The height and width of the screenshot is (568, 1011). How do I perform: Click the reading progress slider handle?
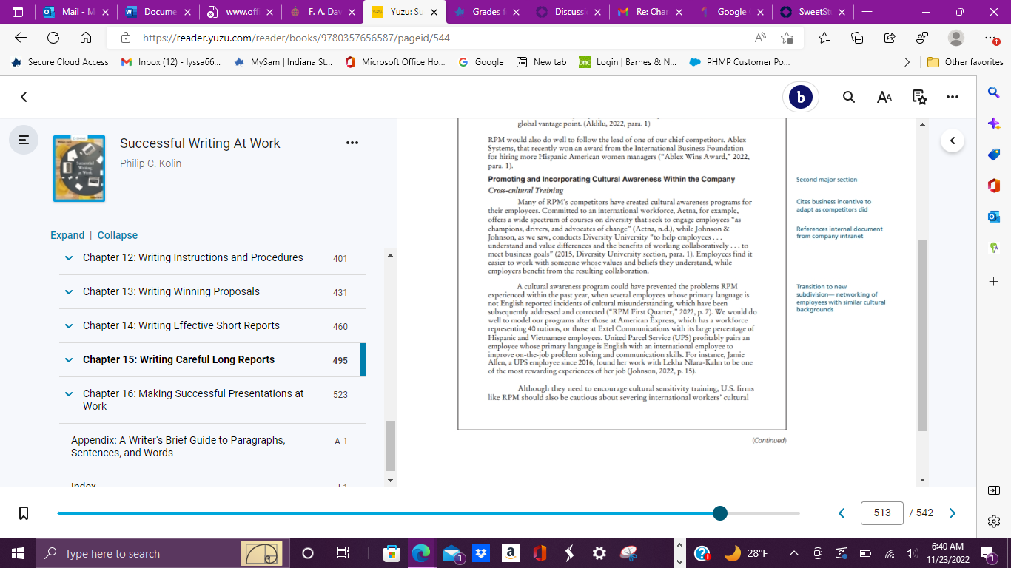click(720, 513)
